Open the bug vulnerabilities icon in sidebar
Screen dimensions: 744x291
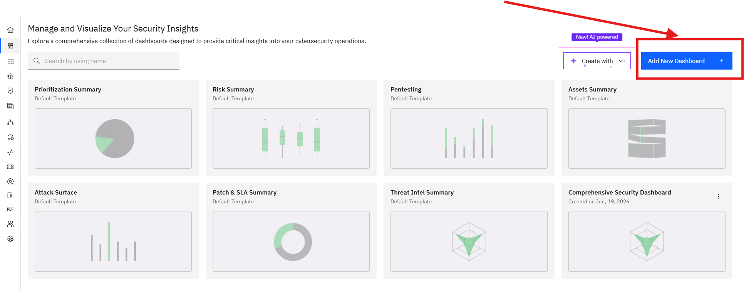click(x=10, y=76)
